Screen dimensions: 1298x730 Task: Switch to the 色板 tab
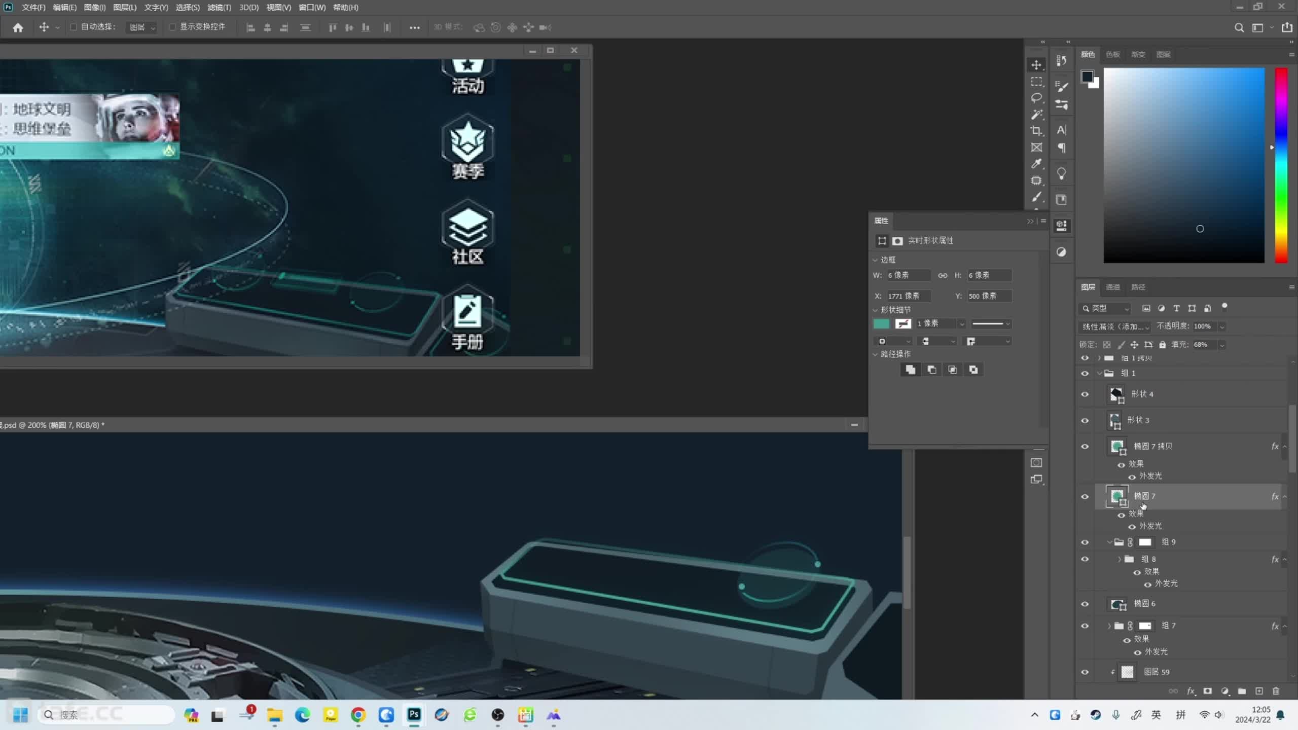click(x=1112, y=54)
